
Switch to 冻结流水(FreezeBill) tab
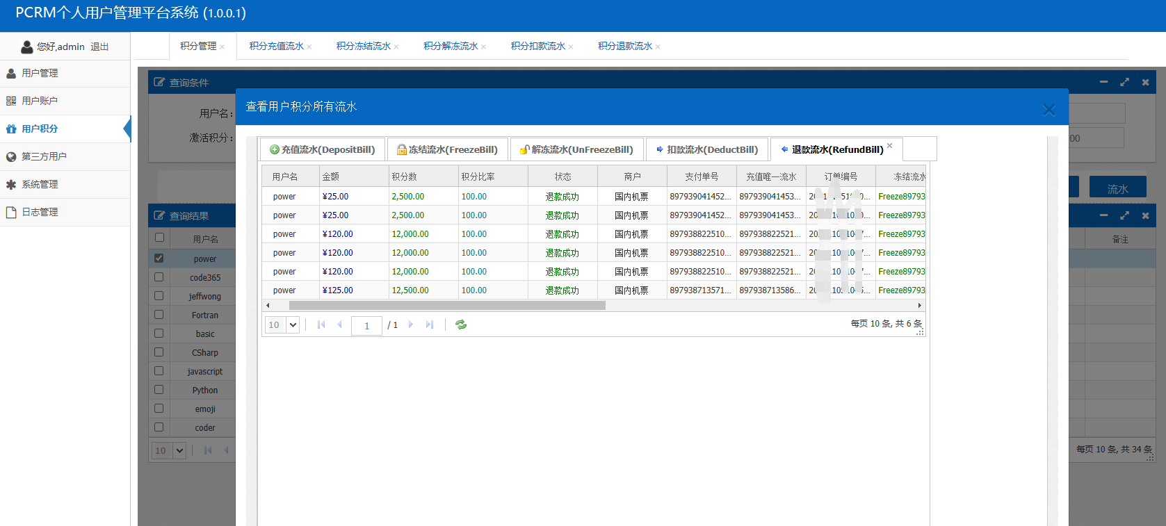447,149
